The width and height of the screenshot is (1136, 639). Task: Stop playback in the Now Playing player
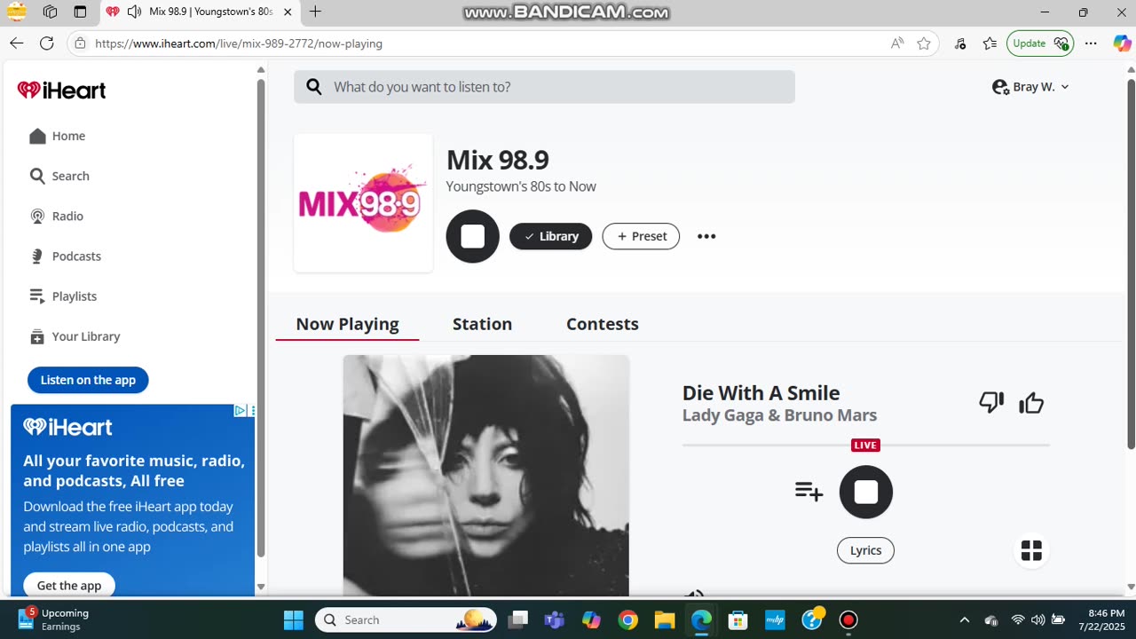tap(865, 492)
